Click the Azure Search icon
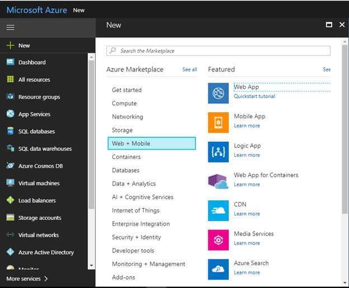 (x=218, y=269)
